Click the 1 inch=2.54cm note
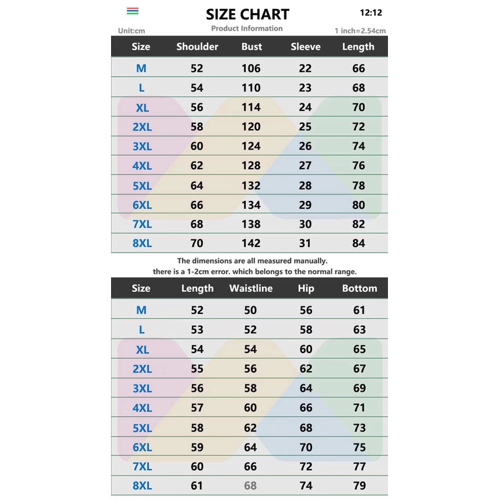 pos(360,31)
